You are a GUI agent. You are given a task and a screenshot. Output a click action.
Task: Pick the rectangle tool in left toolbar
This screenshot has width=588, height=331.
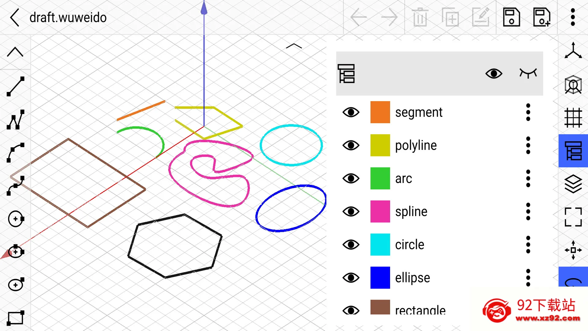[15, 318]
